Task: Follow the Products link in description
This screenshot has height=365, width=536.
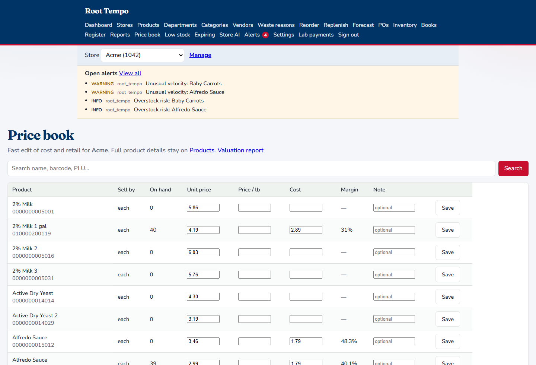Action: click(202, 150)
